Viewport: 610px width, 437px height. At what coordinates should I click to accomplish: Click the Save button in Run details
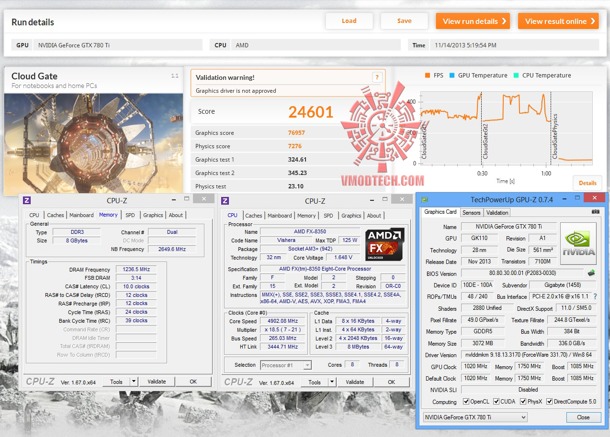(x=404, y=21)
